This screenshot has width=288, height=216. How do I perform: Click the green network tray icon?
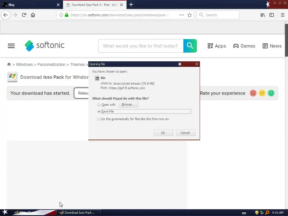coord(262,213)
